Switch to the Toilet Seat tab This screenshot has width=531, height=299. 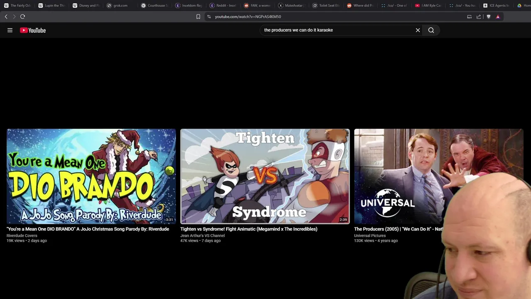point(326,5)
